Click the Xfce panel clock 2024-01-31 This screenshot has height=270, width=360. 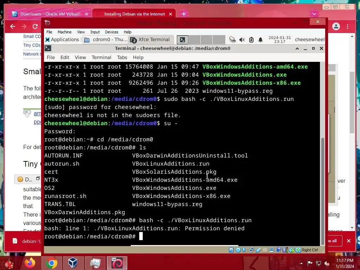[x=279, y=39]
